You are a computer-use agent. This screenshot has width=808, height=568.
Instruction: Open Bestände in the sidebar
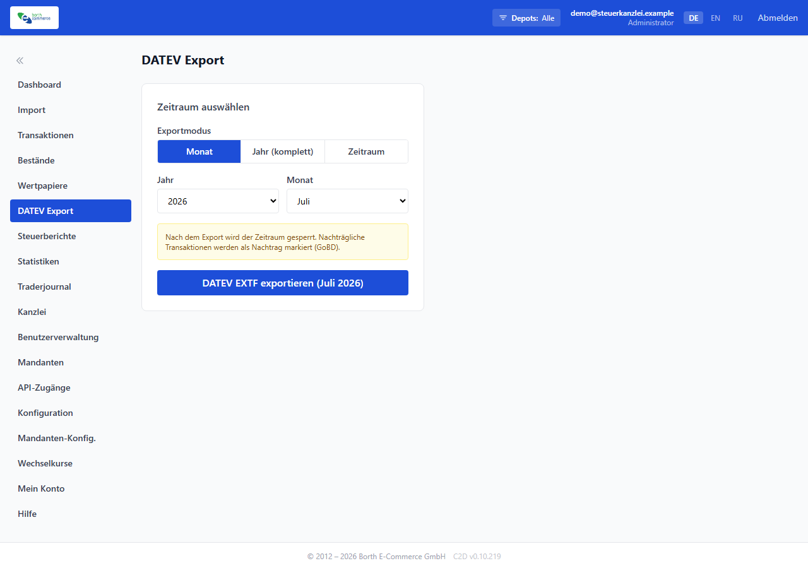tap(71, 160)
